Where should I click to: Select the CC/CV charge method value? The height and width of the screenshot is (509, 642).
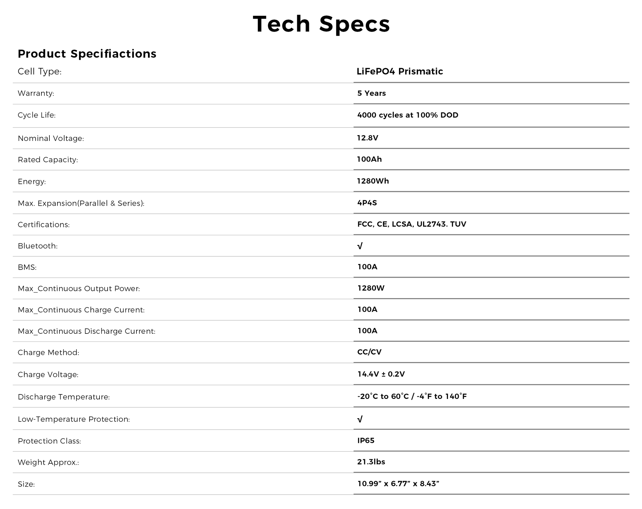click(x=369, y=352)
